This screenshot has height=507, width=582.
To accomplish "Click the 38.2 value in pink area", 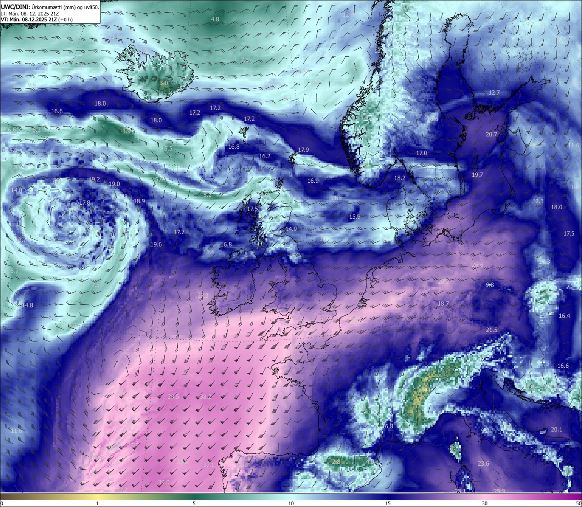I will click(206, 397).
